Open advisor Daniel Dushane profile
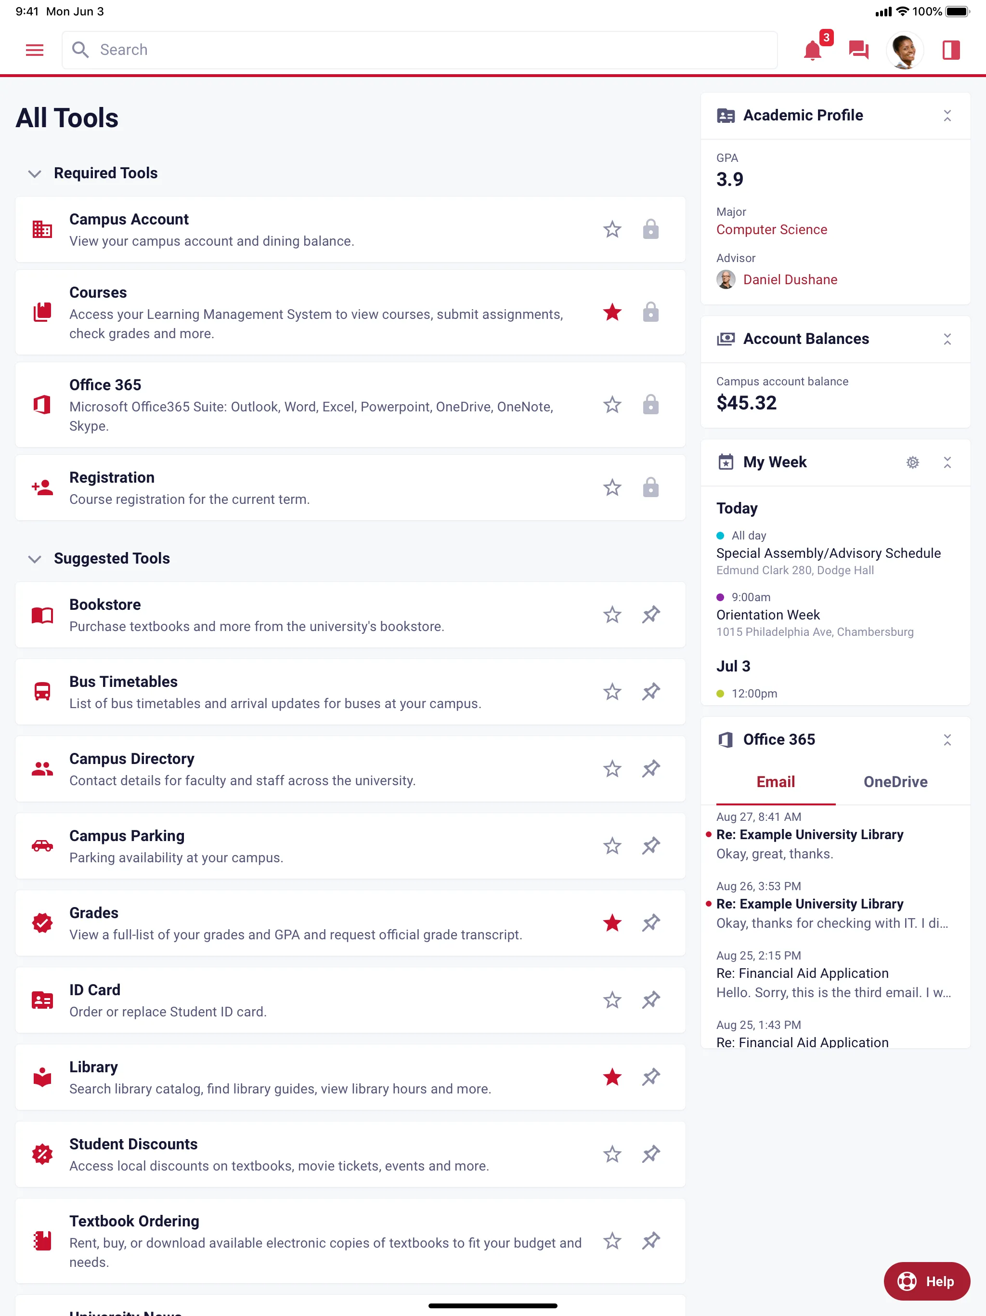986x1316 pixels. click(790, 279)
